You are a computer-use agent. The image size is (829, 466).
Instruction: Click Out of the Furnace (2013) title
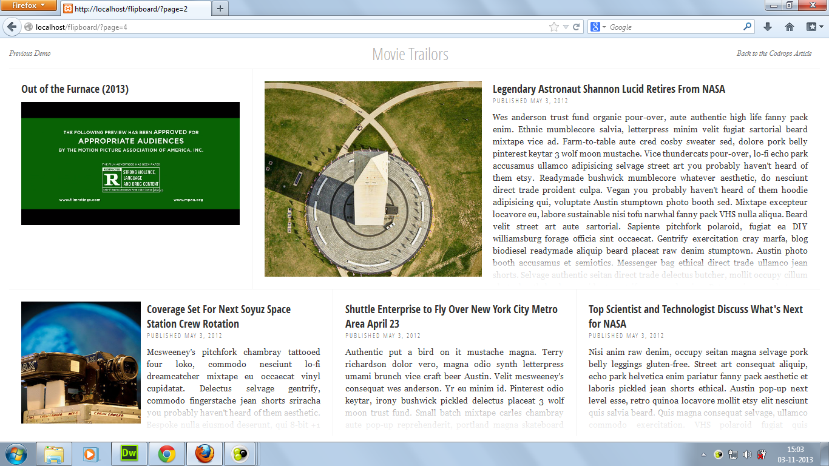[x=75, y=89]
